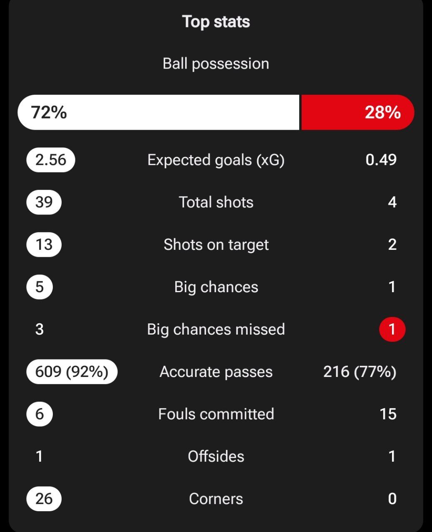Click the Expected goals (xG) label
Image resolution: width=432 pixels, height=532 pixels.
pyautogui.click(x=216, y=160)
